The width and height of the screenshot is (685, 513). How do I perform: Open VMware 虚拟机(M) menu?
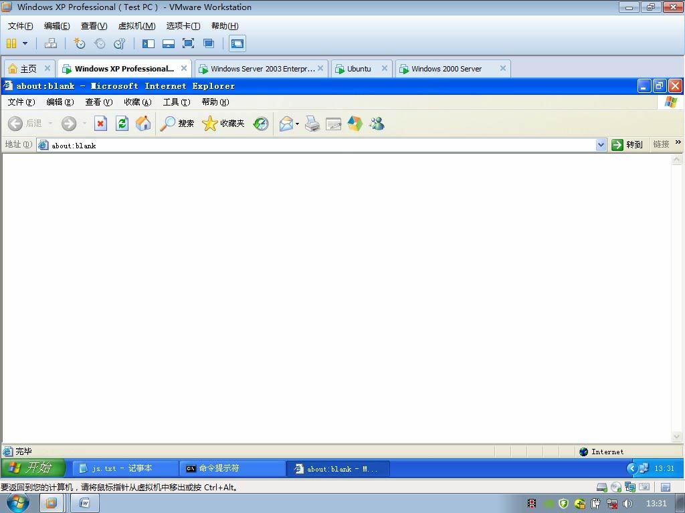[x=136, y=26]
